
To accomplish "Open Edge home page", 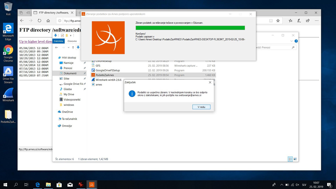I will [x=48, y=21].
